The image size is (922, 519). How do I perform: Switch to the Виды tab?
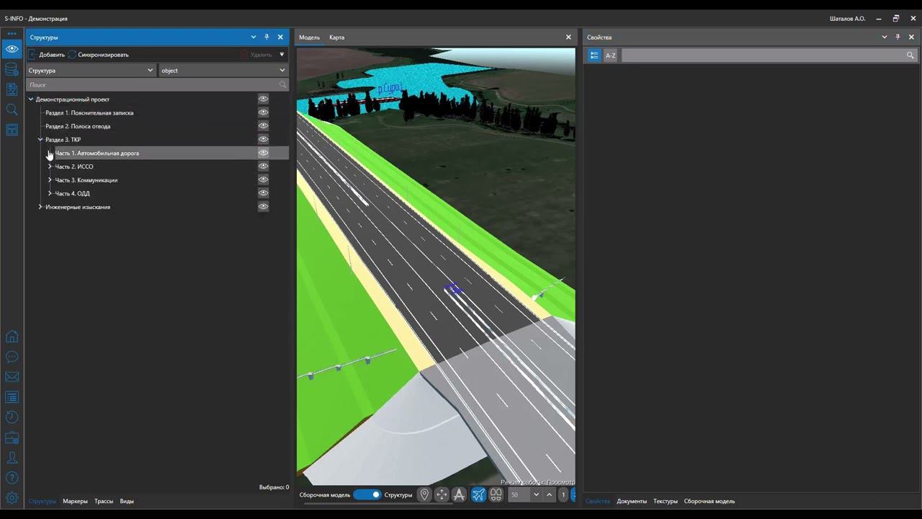[x=127, y=501]
